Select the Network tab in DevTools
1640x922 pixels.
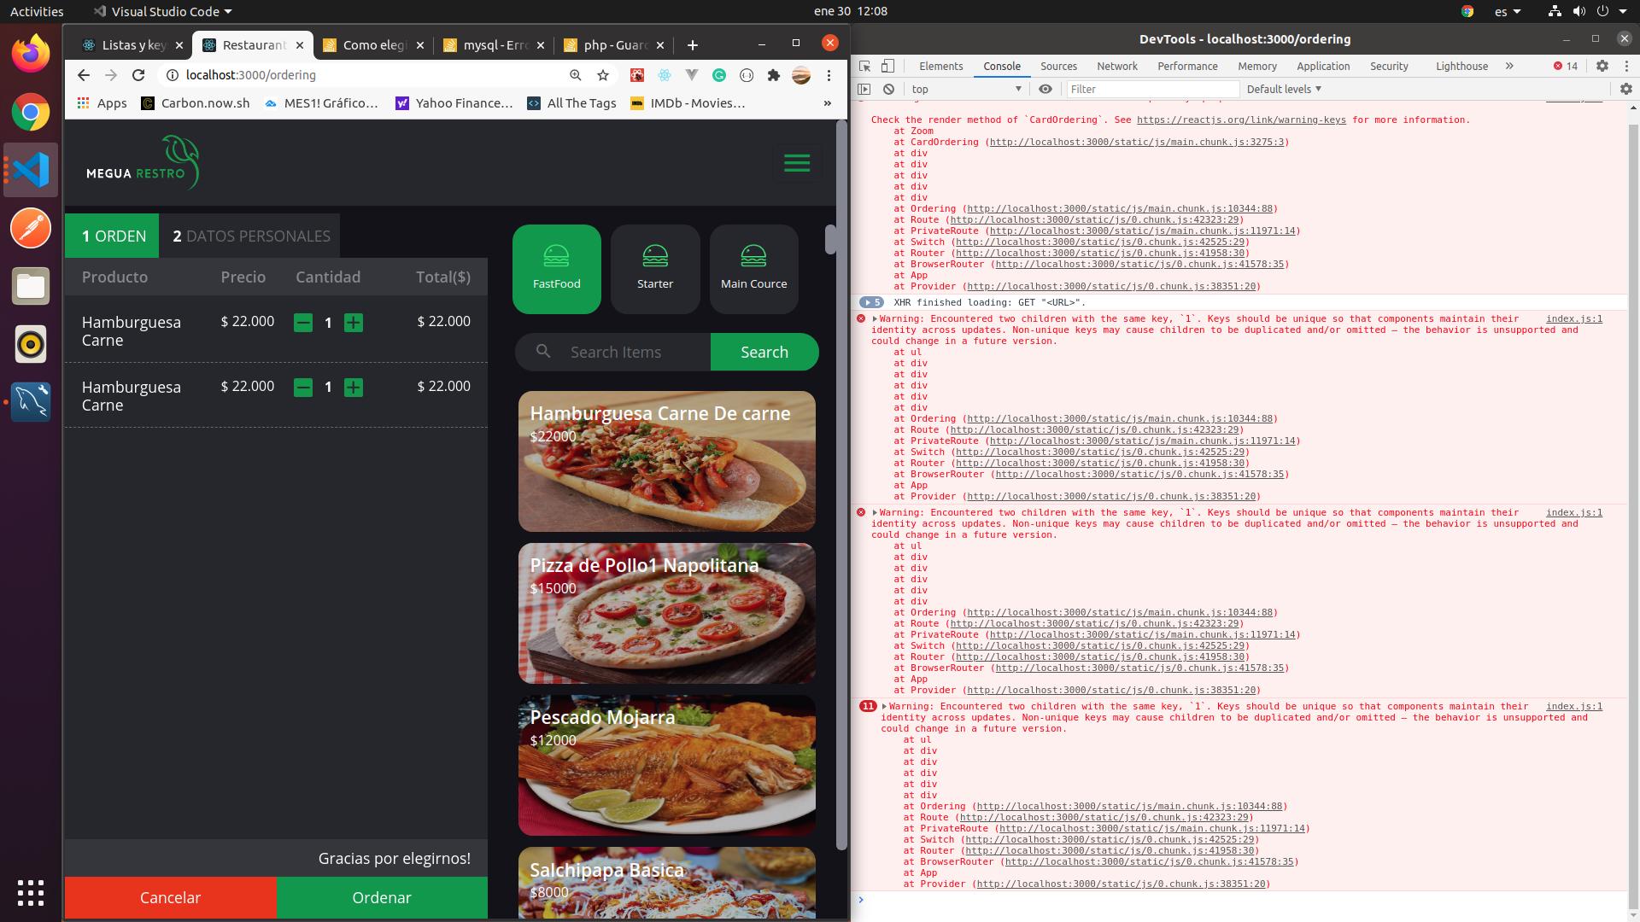(x=1117, y=65)
